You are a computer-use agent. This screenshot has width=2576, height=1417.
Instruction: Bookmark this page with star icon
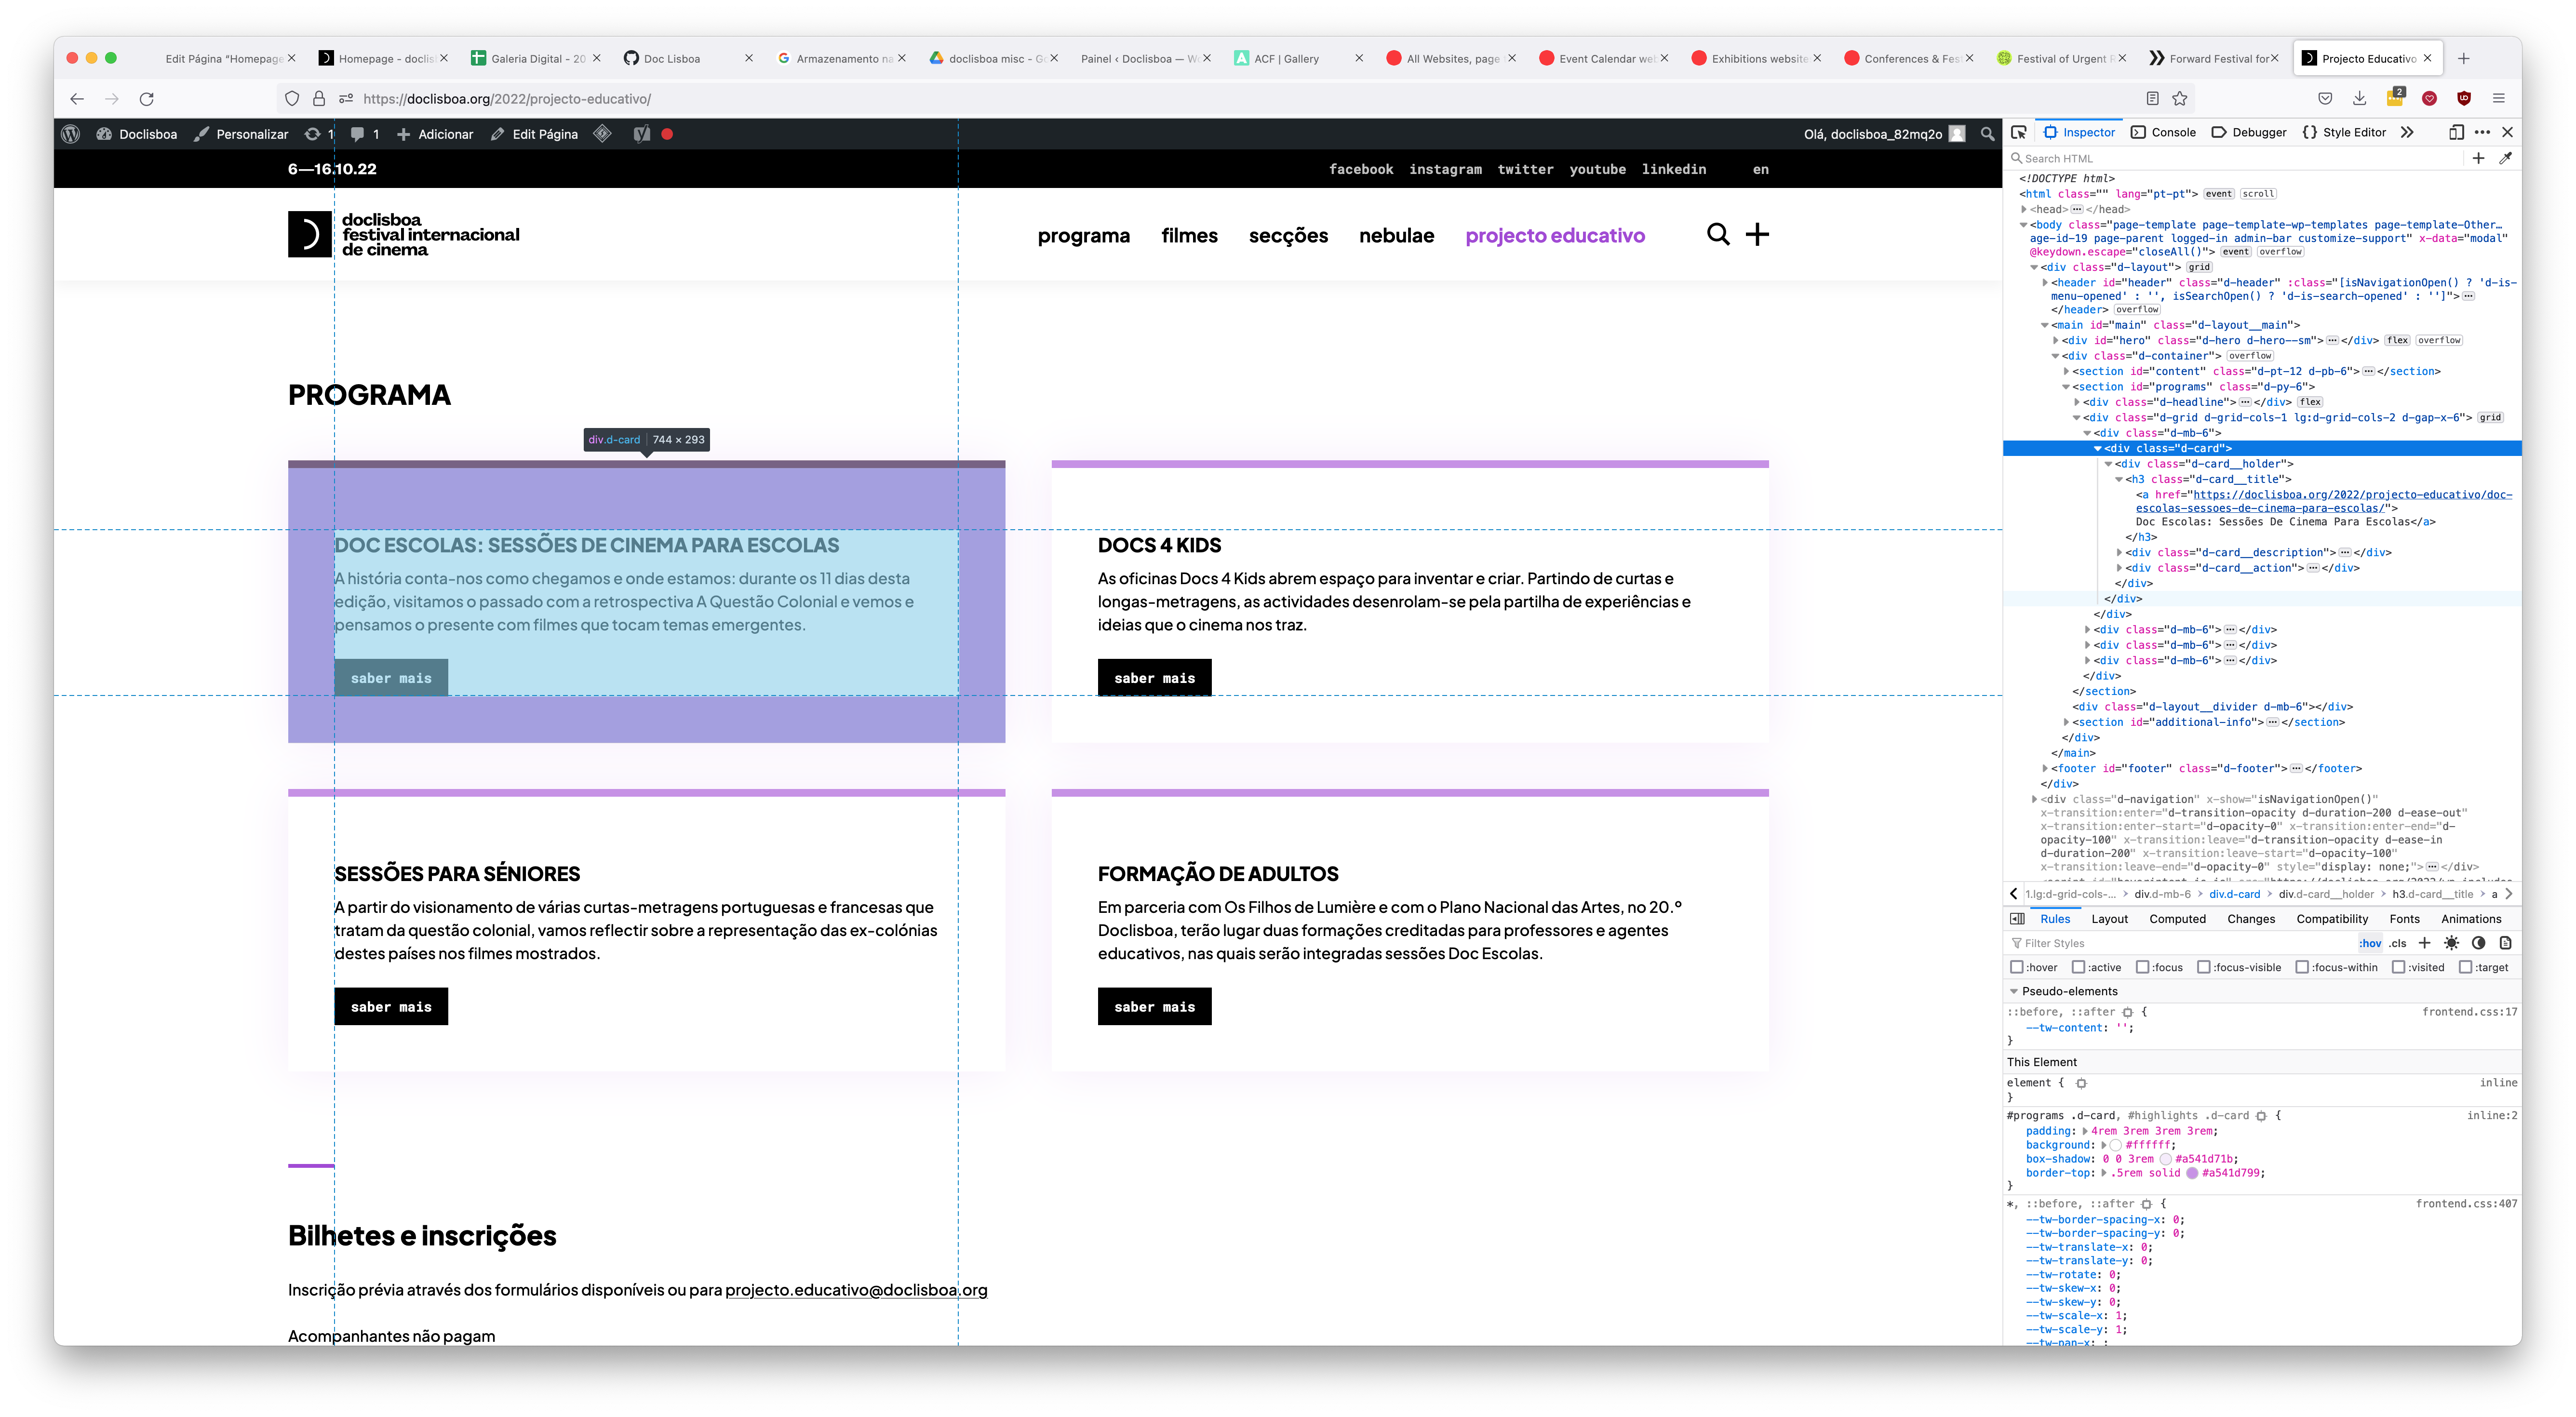2180,98
